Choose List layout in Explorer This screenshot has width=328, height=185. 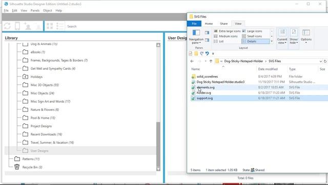coord(219,42)
